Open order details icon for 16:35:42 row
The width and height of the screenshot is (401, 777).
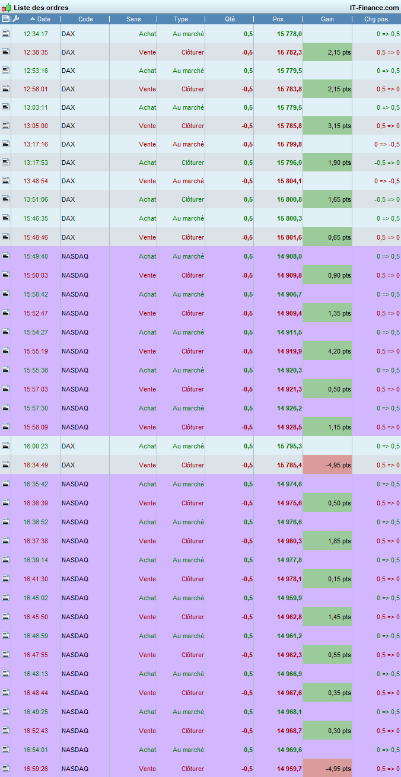[5, 483]
